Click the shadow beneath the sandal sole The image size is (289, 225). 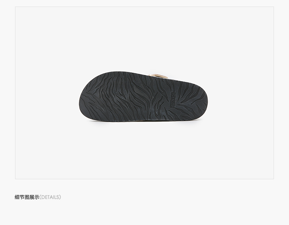(144, 122)
